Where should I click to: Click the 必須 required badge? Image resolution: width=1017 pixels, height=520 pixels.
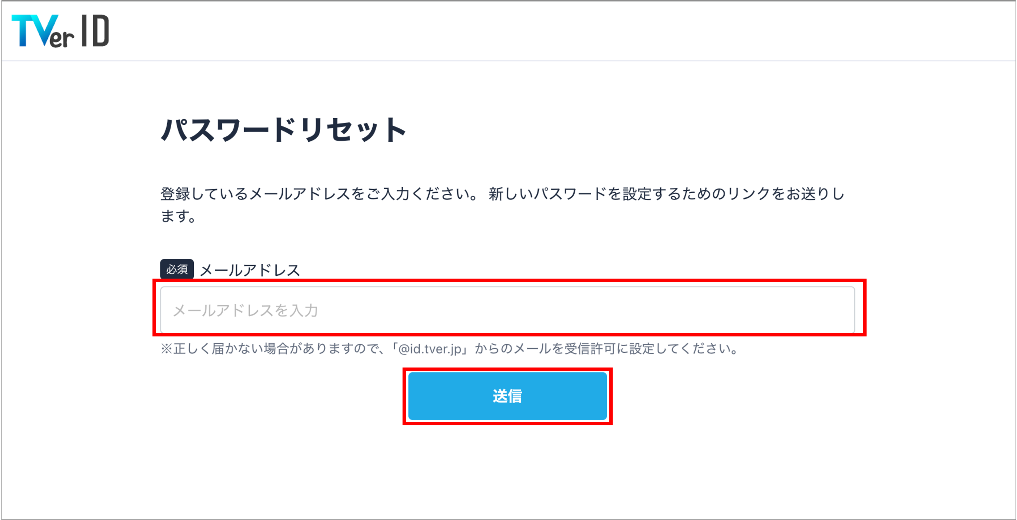coord(177,269)
